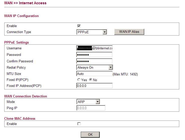Click the Fixed IP Address(IPCP) field
This screenshot has width=185, height=140.
(x=94, y=86)
